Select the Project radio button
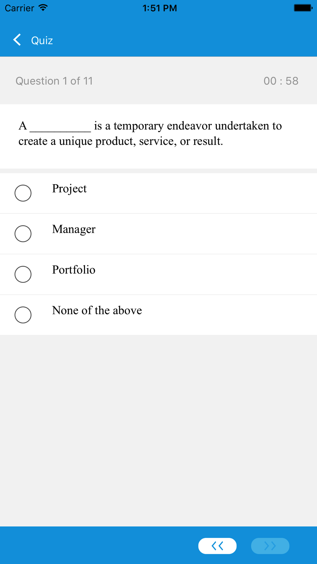 point(23,193)
